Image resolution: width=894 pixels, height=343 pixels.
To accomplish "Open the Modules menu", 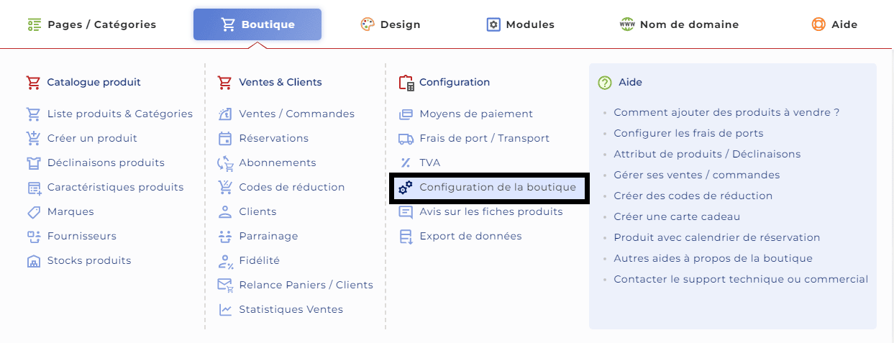I will point(521,24).
